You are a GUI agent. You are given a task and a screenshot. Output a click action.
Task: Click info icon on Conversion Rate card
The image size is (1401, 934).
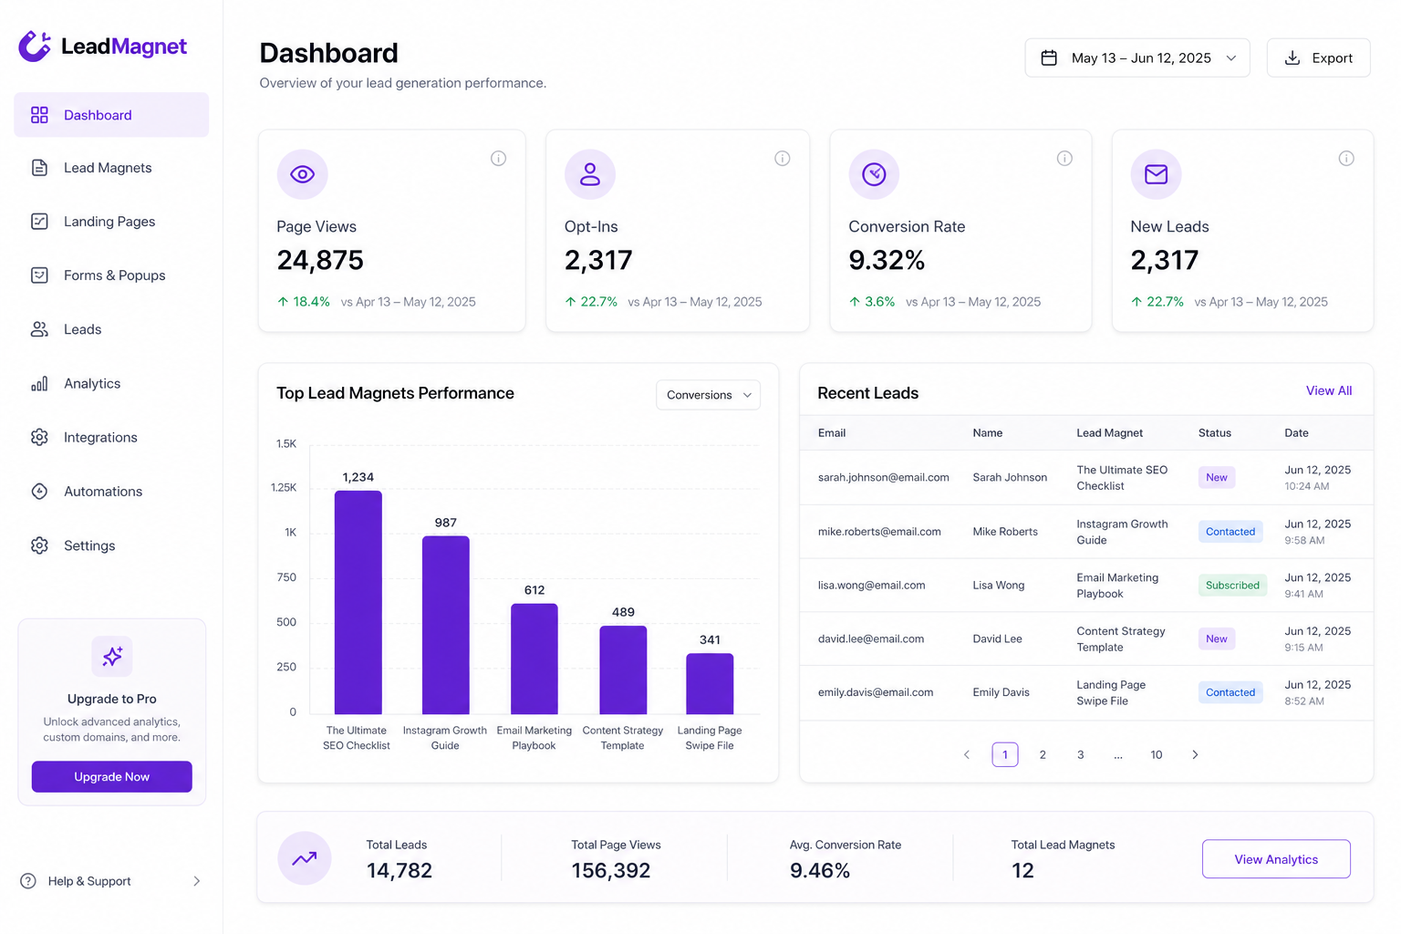[x=1064, y=159]
